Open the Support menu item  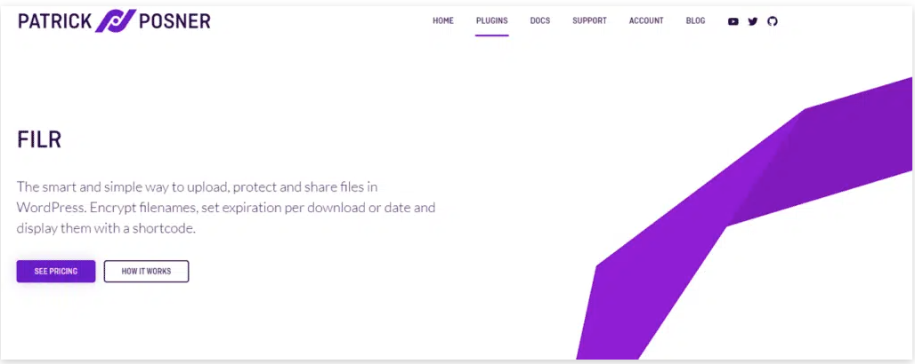pyautogui.click(x=589, y=21)
